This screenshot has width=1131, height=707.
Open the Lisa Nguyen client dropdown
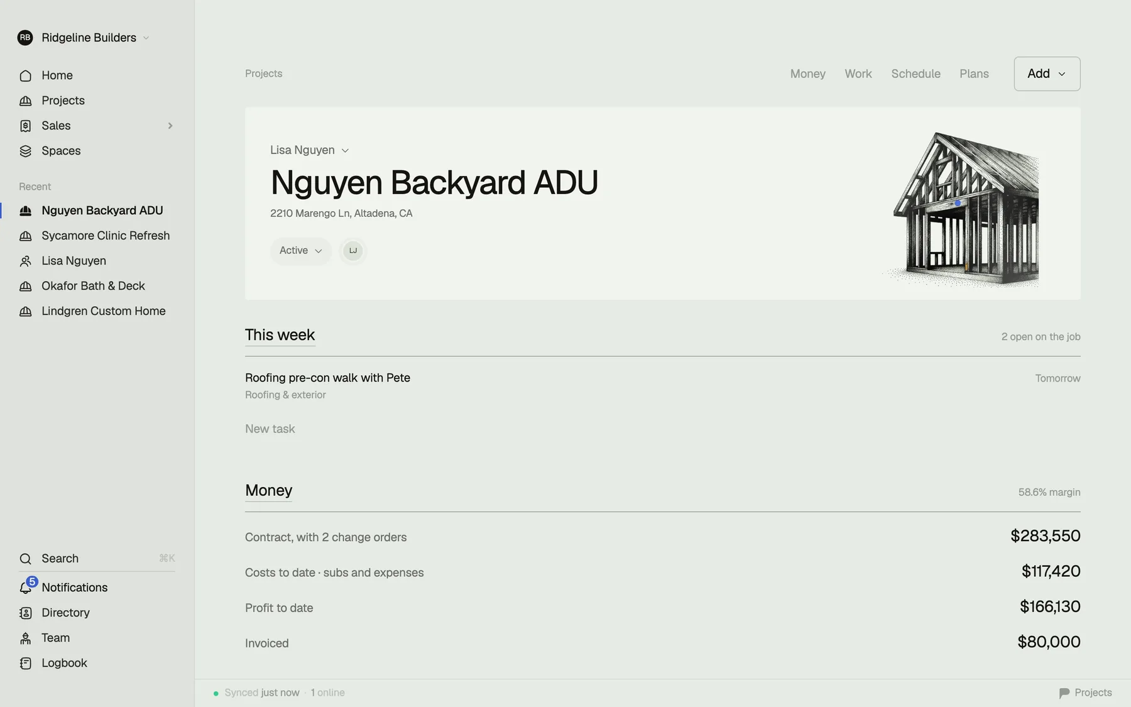tap(310, 150)
